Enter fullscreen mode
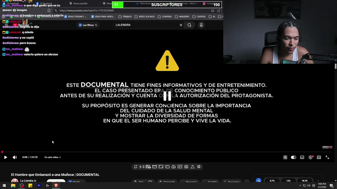337x189 pixels. [327, 157]
